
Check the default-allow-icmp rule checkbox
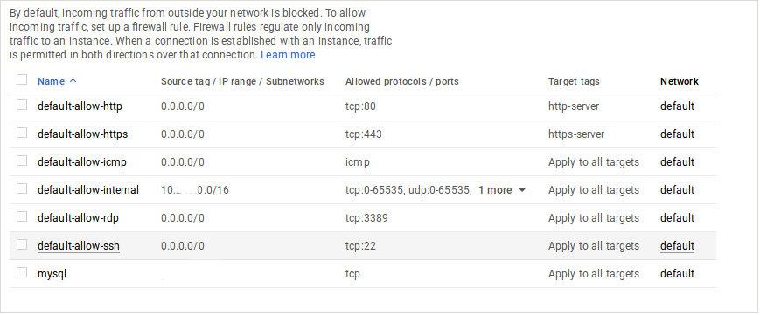tap(22, 161)
